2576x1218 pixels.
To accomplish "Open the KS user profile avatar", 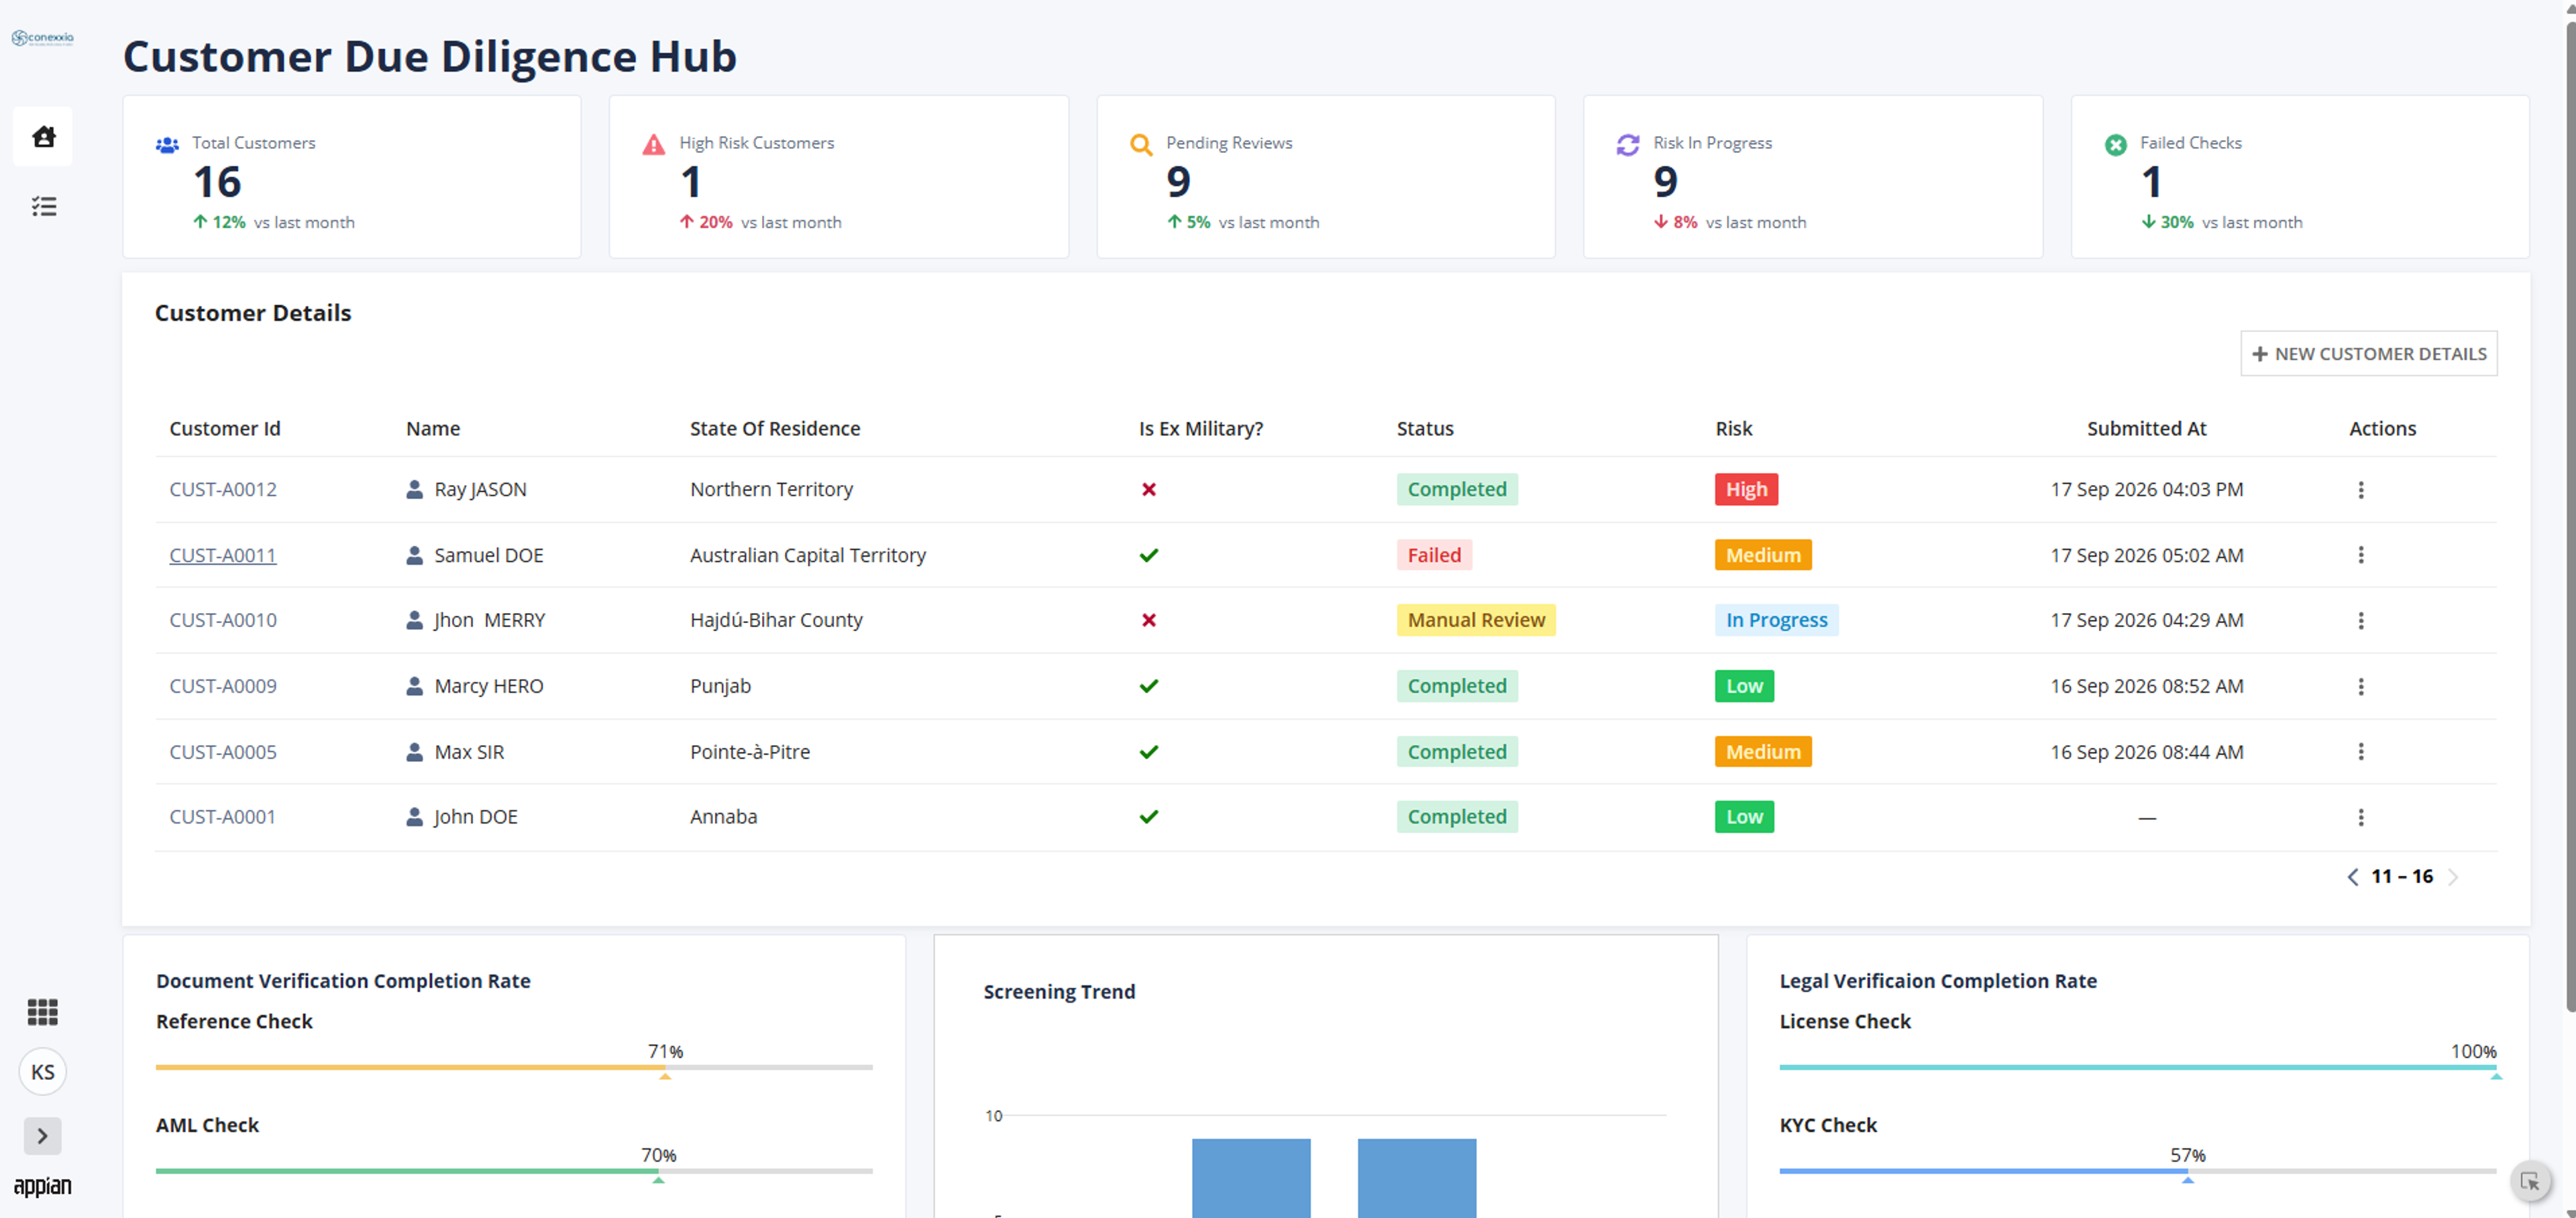I will [42, 1072].
